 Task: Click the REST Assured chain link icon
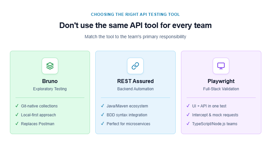point(135,66)
